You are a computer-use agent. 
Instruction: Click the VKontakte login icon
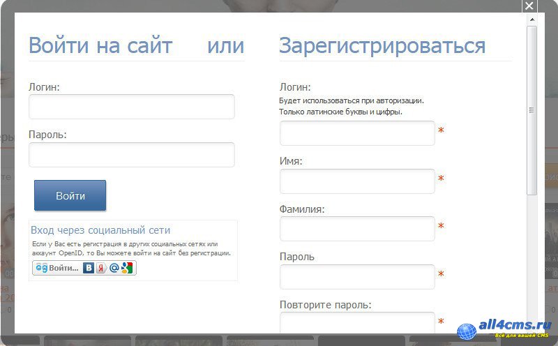click(89, 268)
